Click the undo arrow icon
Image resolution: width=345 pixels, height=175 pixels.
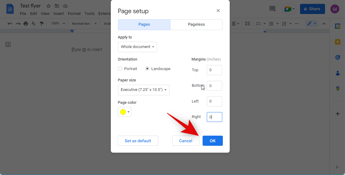[x=10, y=24]
